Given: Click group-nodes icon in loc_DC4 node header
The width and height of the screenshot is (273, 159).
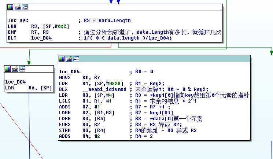Looking at the screenshot, I should pyautogui.click(x=22, y=69).
